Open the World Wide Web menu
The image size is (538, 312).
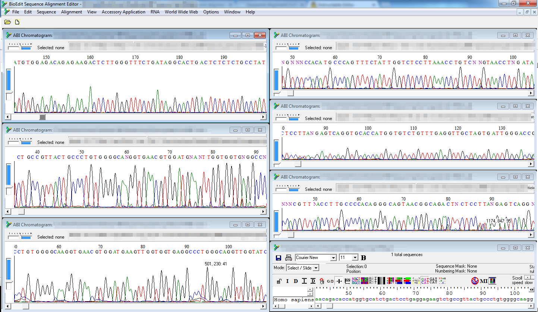tap(181, 12)
